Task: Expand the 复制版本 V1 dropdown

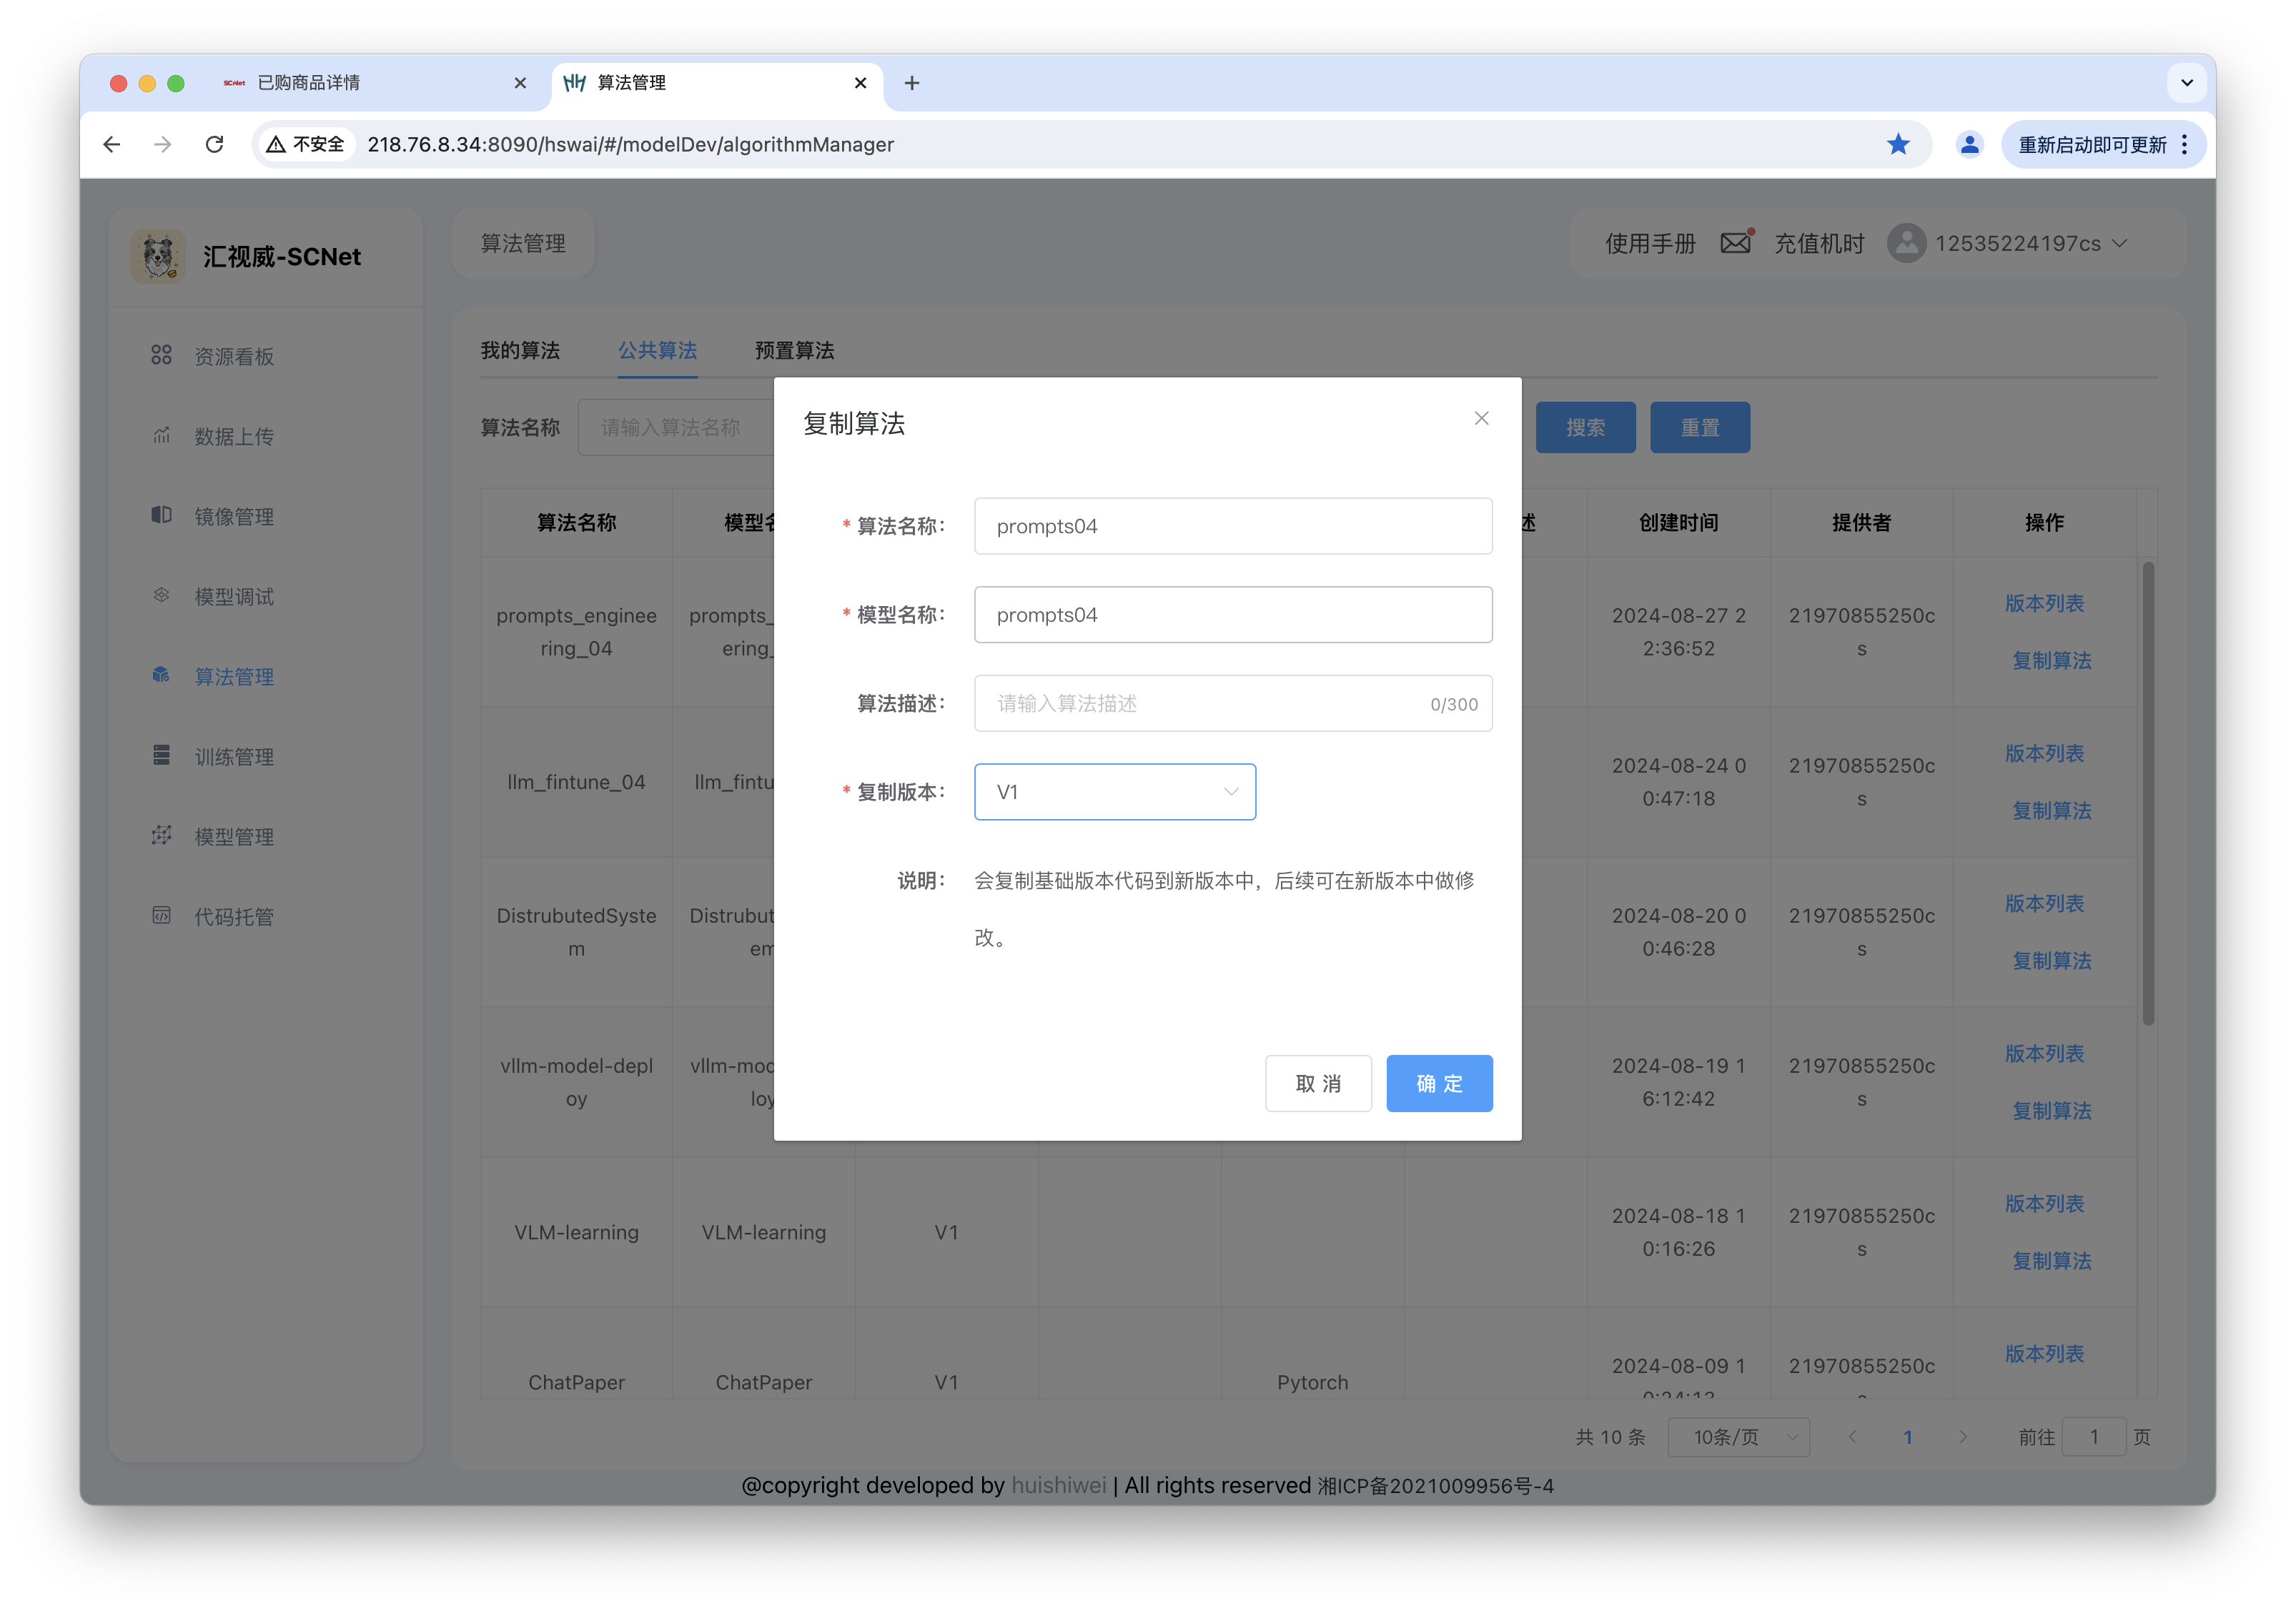Action: tap(1114, 792)
